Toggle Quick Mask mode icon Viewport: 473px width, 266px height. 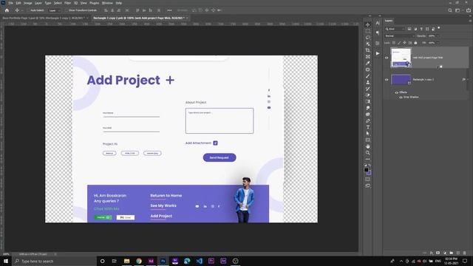pos(367,179)
